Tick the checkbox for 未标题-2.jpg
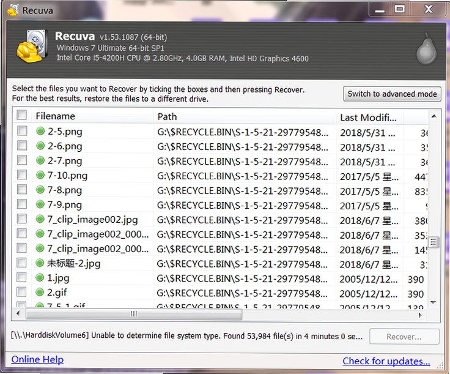450x374 pixels. click(x=21, y=263)
